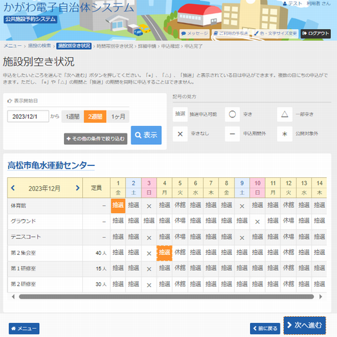
Task: Open メッセージ from the header
Action: click(195, 34)
